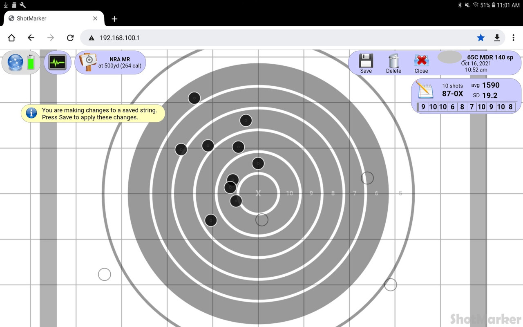Reload the ShotMarker page

pos(70,38)
